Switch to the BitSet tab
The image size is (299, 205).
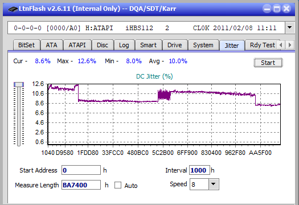coord(26,45)
